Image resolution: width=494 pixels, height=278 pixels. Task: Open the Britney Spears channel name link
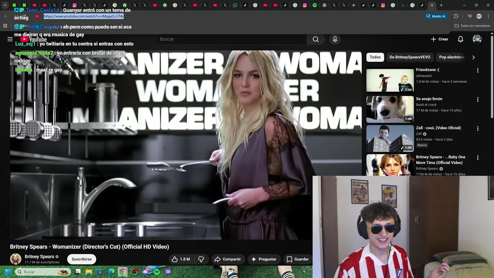coord(39,256)
